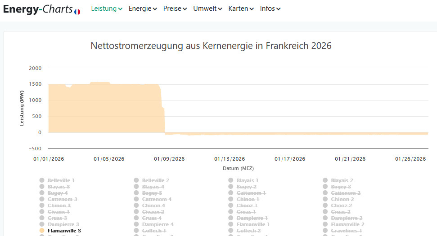Click the gray marker beside Bugey 5

coord(136,193)
